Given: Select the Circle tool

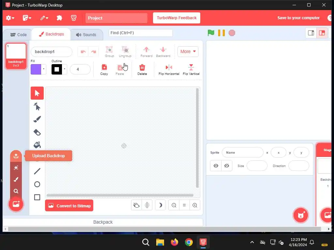Looking at the screenshot, I should tap(37, 184).
